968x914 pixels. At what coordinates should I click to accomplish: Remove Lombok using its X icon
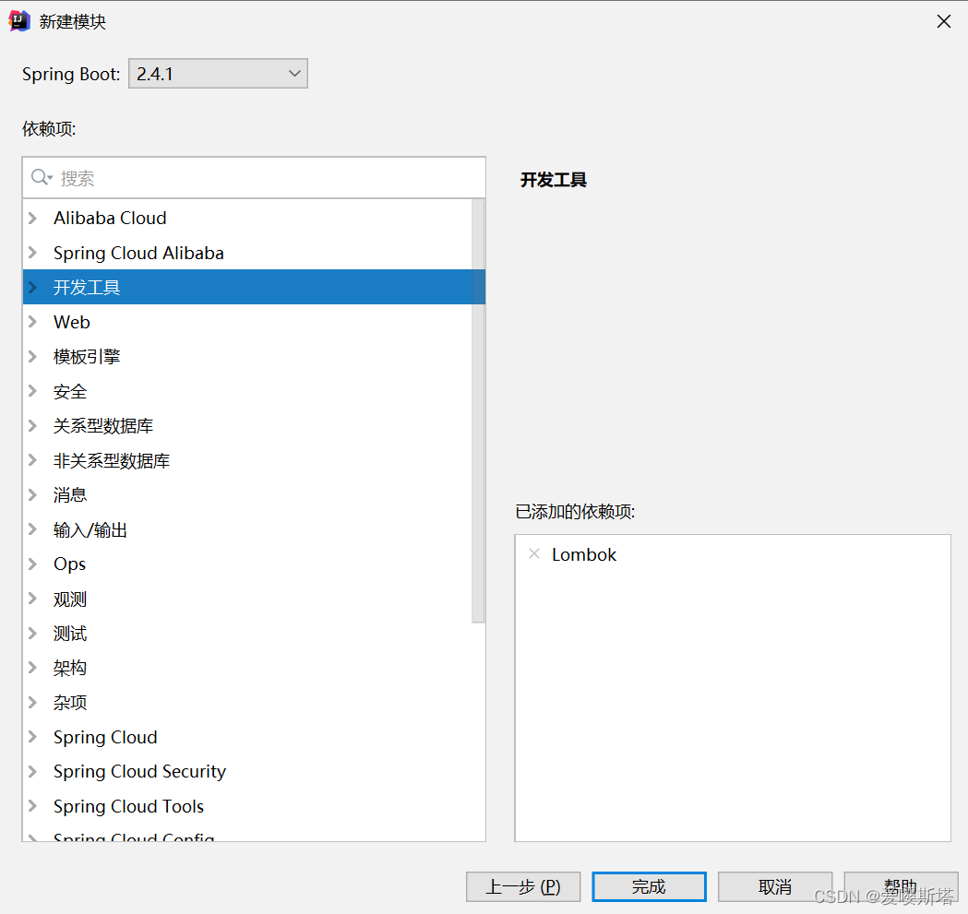(534, 553)
